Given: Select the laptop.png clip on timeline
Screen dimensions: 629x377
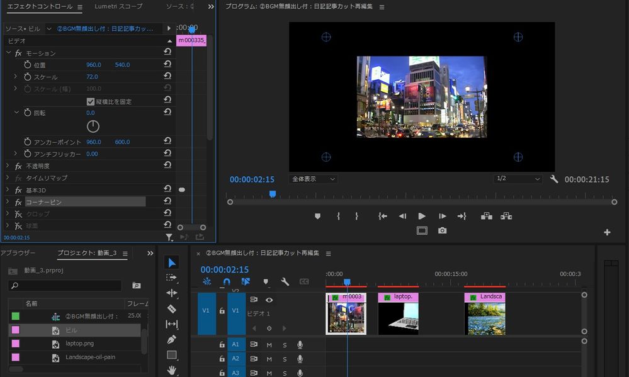Looking at the screenshot, I should pos(398,315).
